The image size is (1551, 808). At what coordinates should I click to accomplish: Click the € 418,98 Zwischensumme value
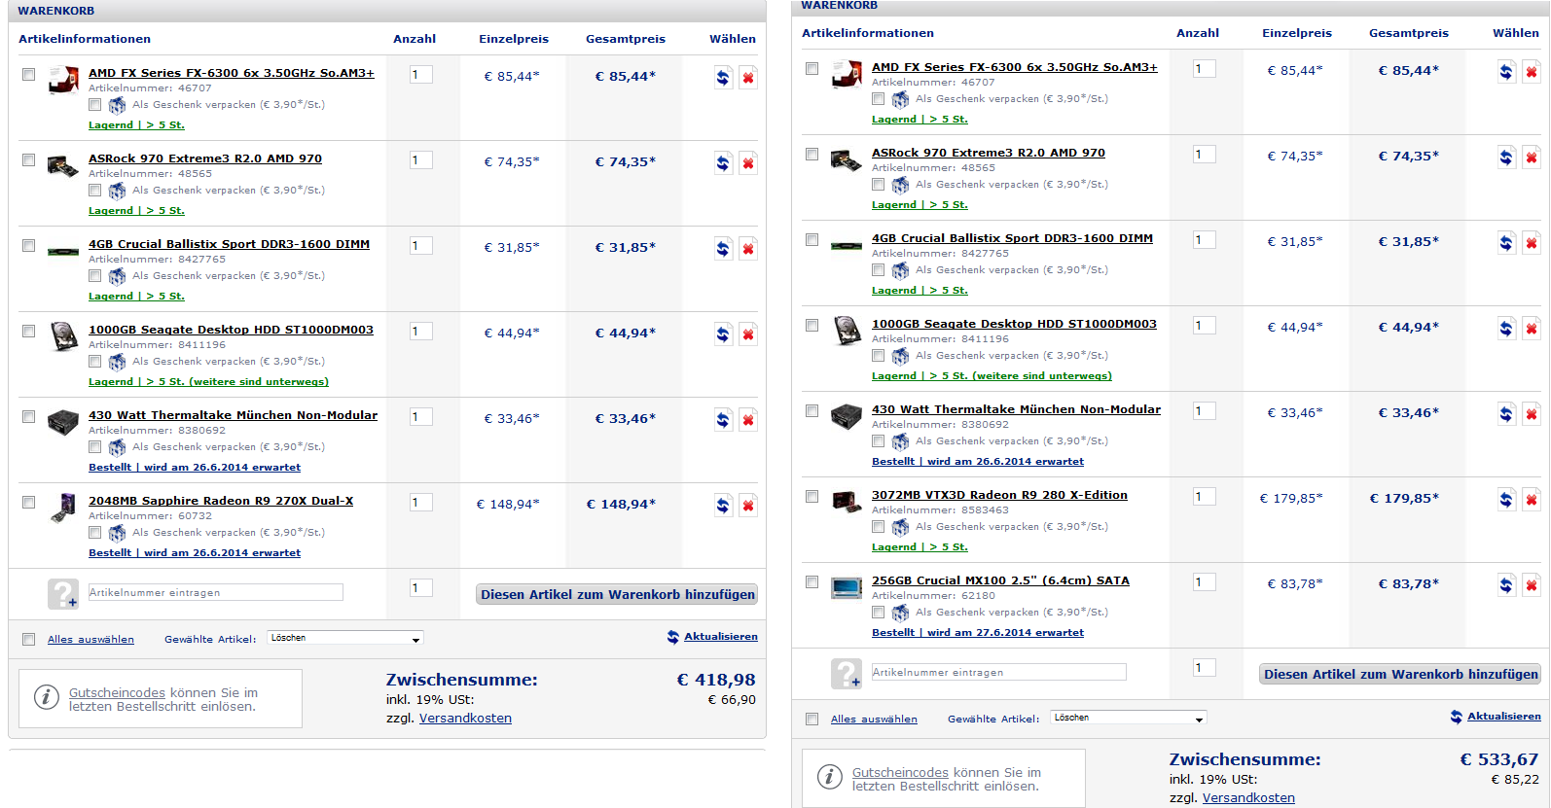coord(715,680)
